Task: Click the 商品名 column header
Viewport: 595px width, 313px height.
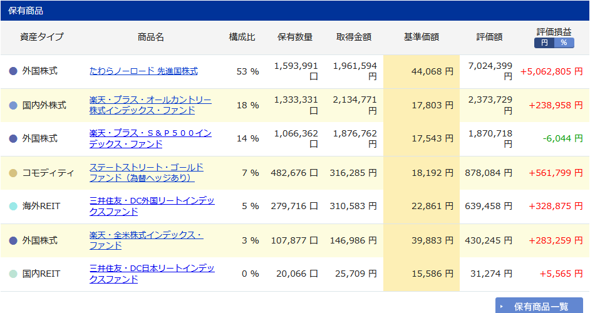Action: point(151,37)
